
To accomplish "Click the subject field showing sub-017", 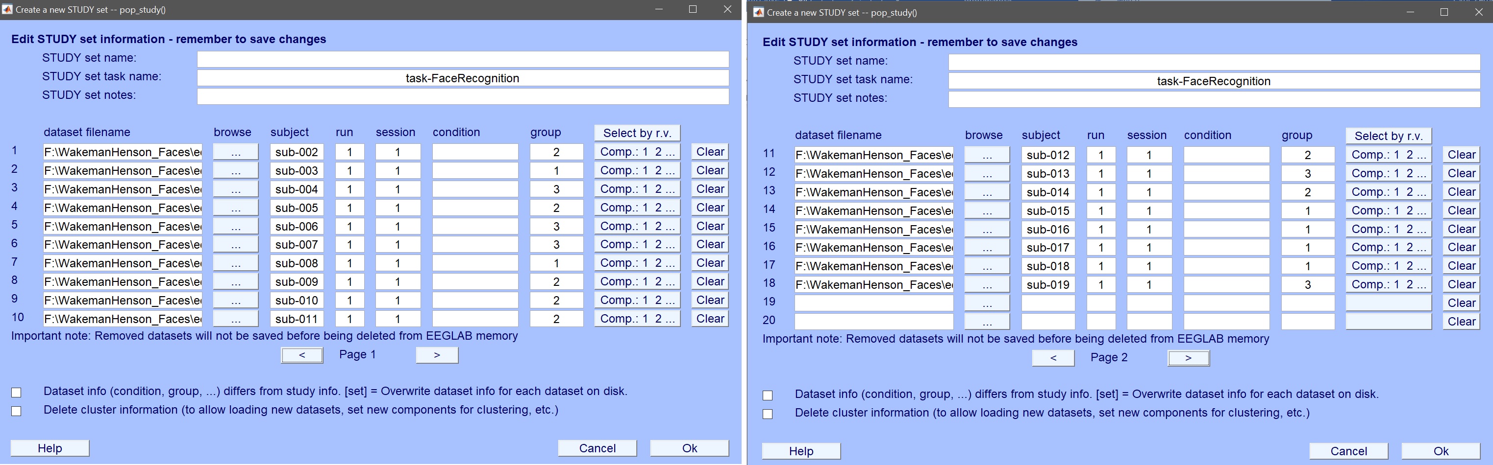I will click(x=1048, y=247).
